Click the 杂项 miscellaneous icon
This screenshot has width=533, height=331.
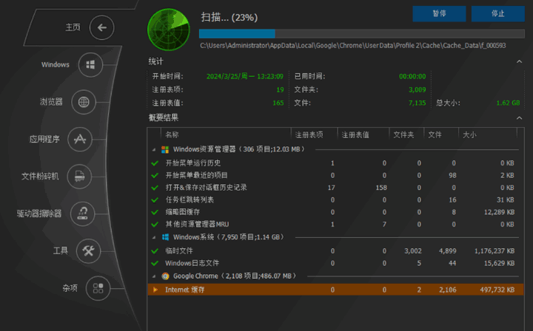click(98, 287)
